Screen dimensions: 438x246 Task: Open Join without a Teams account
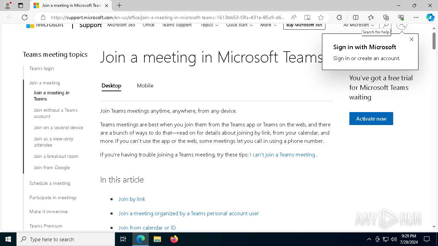(55, 113)
